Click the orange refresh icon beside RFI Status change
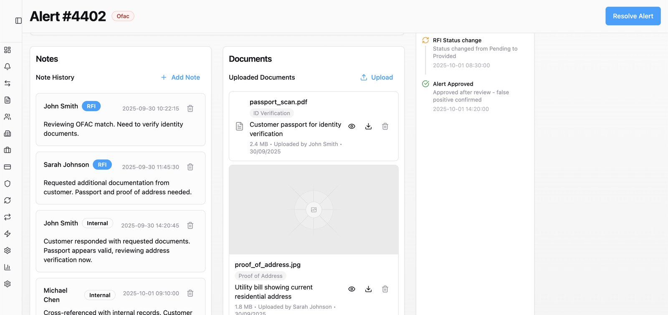The height and width of the screenshot is (315, 668). [x=425, y=40]
